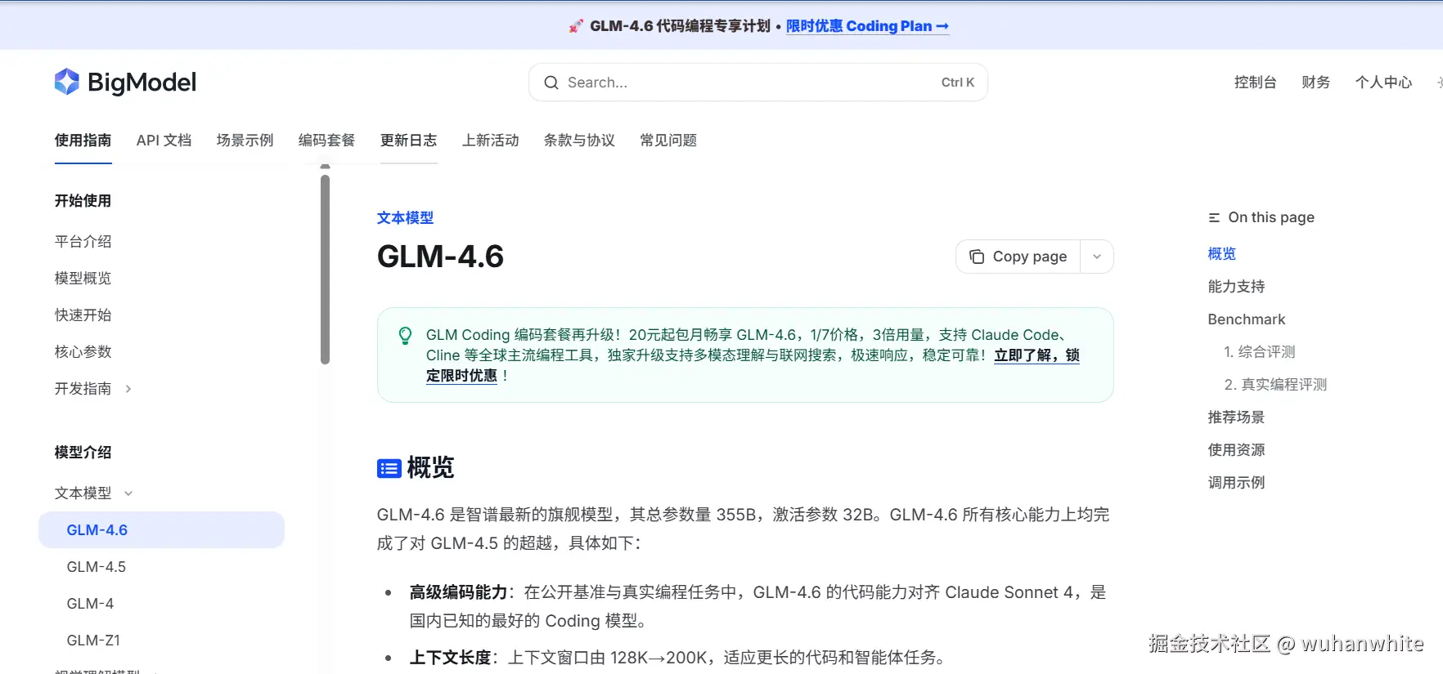Go to the 常见问题 tab
1443x674 pixels.
pyautogui.click(x=669, y=141)
